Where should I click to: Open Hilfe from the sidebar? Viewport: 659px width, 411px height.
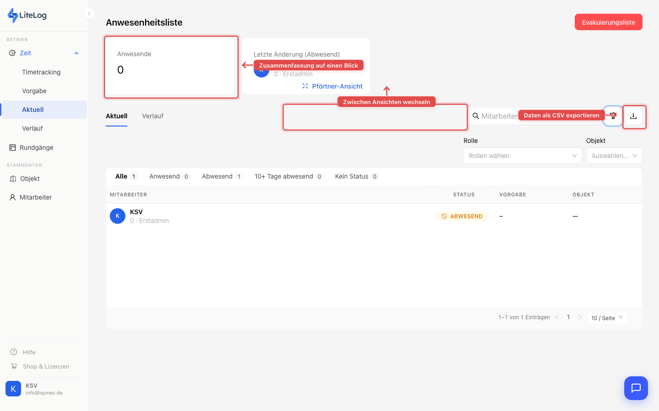point(29,352)
